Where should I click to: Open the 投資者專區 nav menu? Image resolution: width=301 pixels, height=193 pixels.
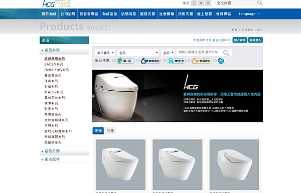[89, 14]
